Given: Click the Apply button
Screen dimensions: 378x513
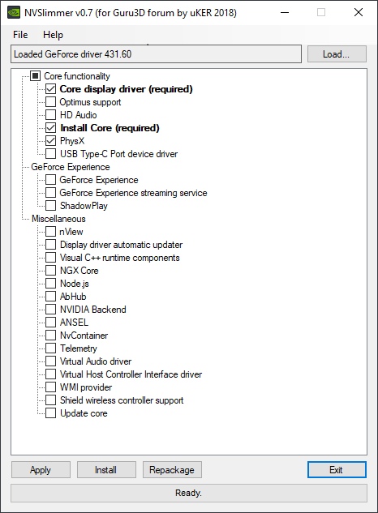Looking at the screenshot, I should point(41,470).
